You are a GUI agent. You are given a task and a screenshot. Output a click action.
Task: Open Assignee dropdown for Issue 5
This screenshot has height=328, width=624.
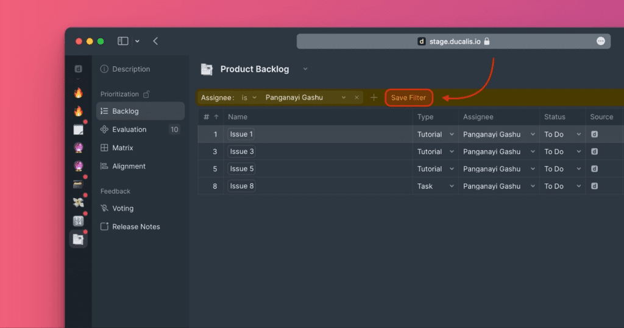[532, 169]
